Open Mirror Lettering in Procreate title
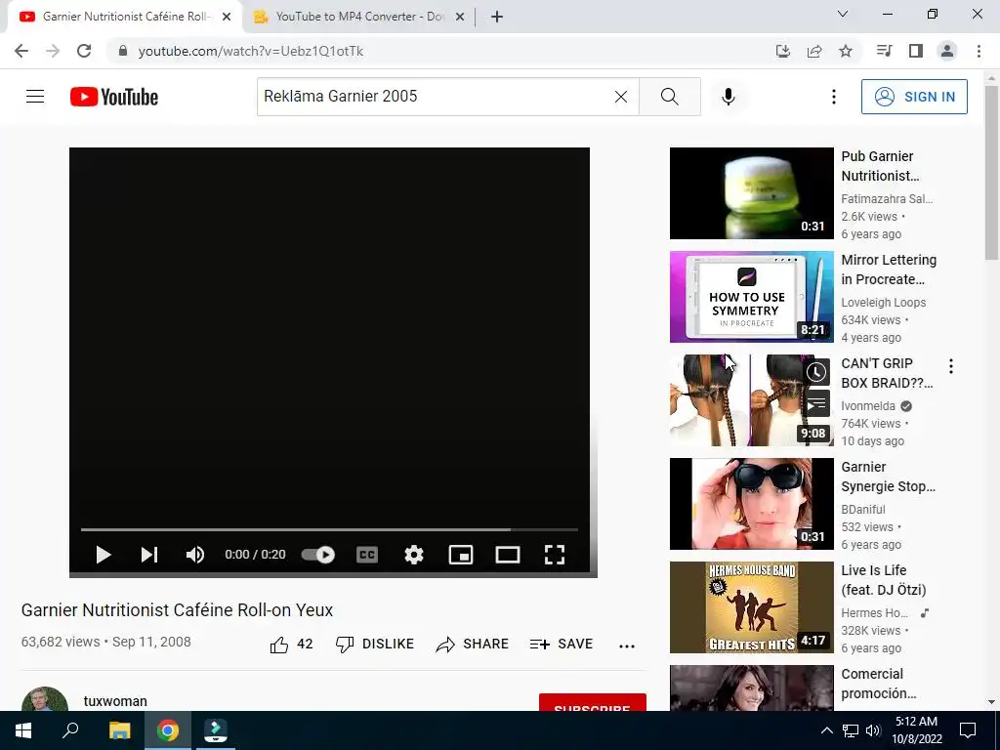The width and height of the screenshot is (1000, 750). (889, 270)
